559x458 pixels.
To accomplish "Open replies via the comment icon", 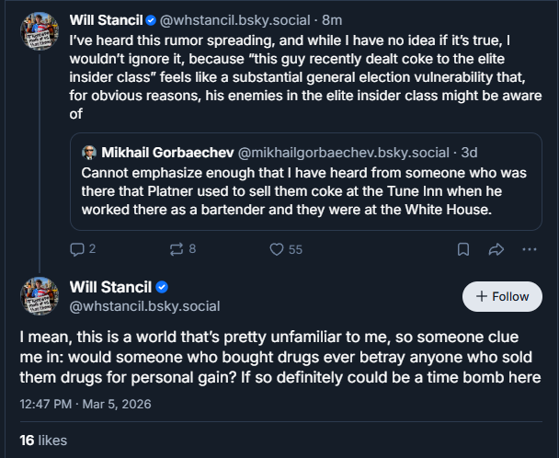I will (x=83, y=249).
